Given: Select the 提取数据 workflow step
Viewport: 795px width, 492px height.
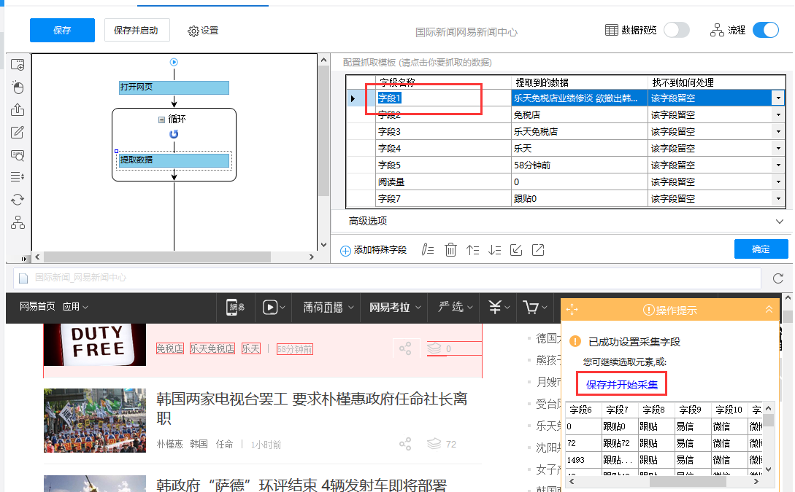Looking at the screenshot, I should (x=174, y=160).
